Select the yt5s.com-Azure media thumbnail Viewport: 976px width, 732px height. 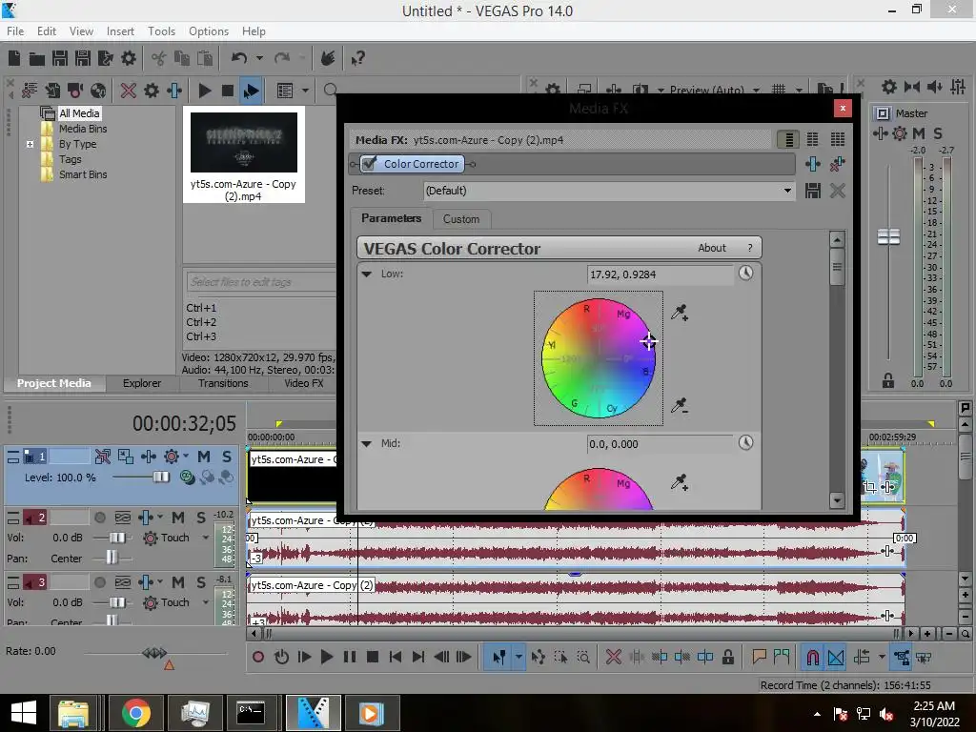click(244, 143)
